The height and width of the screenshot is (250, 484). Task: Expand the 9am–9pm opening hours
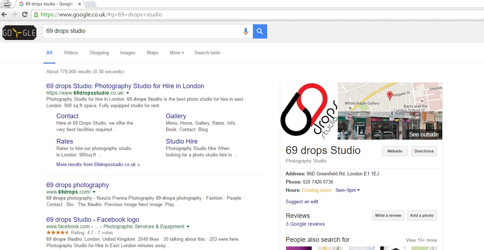pyautogui.click(x=347, y=190)
